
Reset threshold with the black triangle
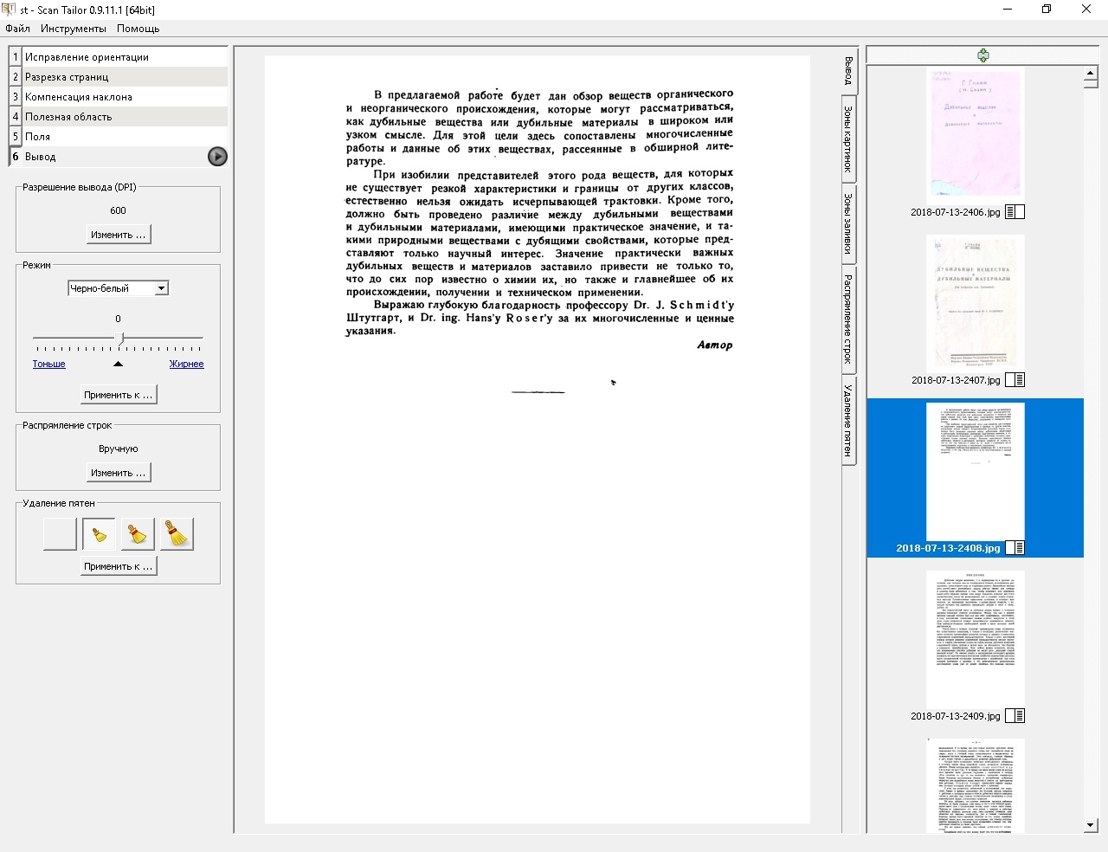point(118,365)
